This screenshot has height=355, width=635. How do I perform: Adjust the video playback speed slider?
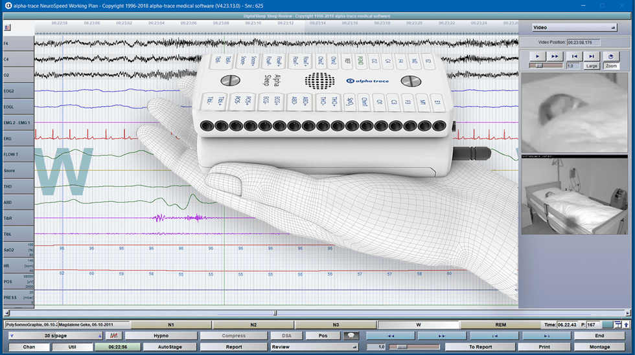pyautogui.click(x=546, y=65)
